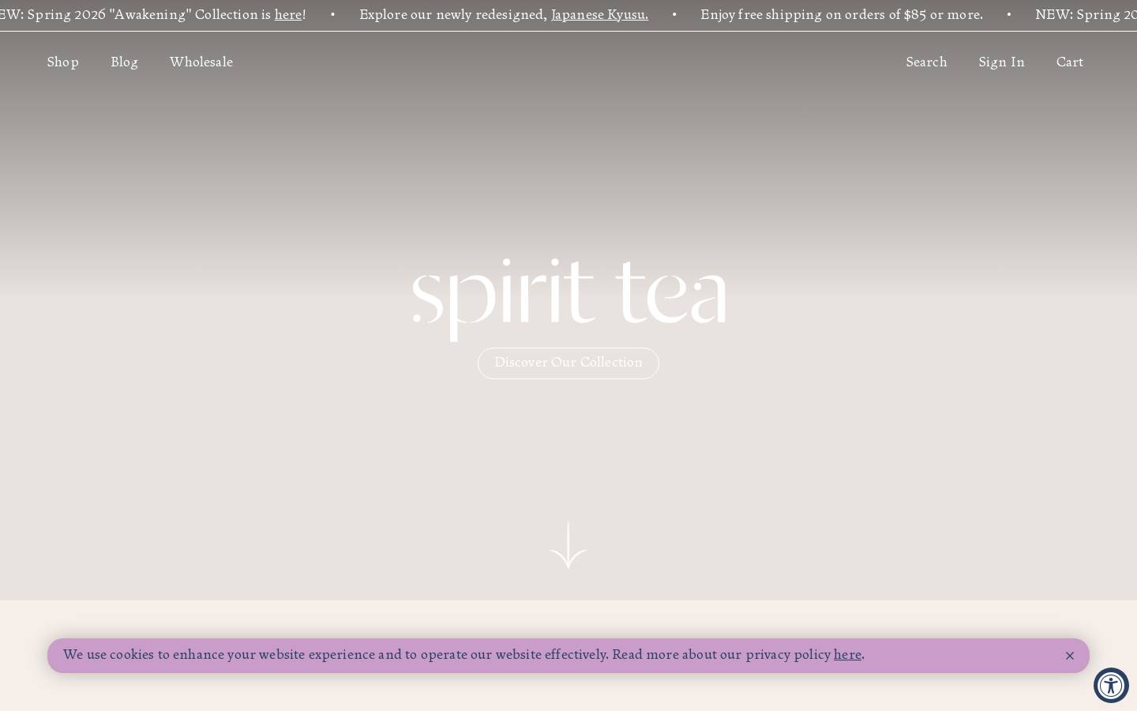Screen dimensions: 1137x711
Task: View the Cart
Action: pos(1070,62)
